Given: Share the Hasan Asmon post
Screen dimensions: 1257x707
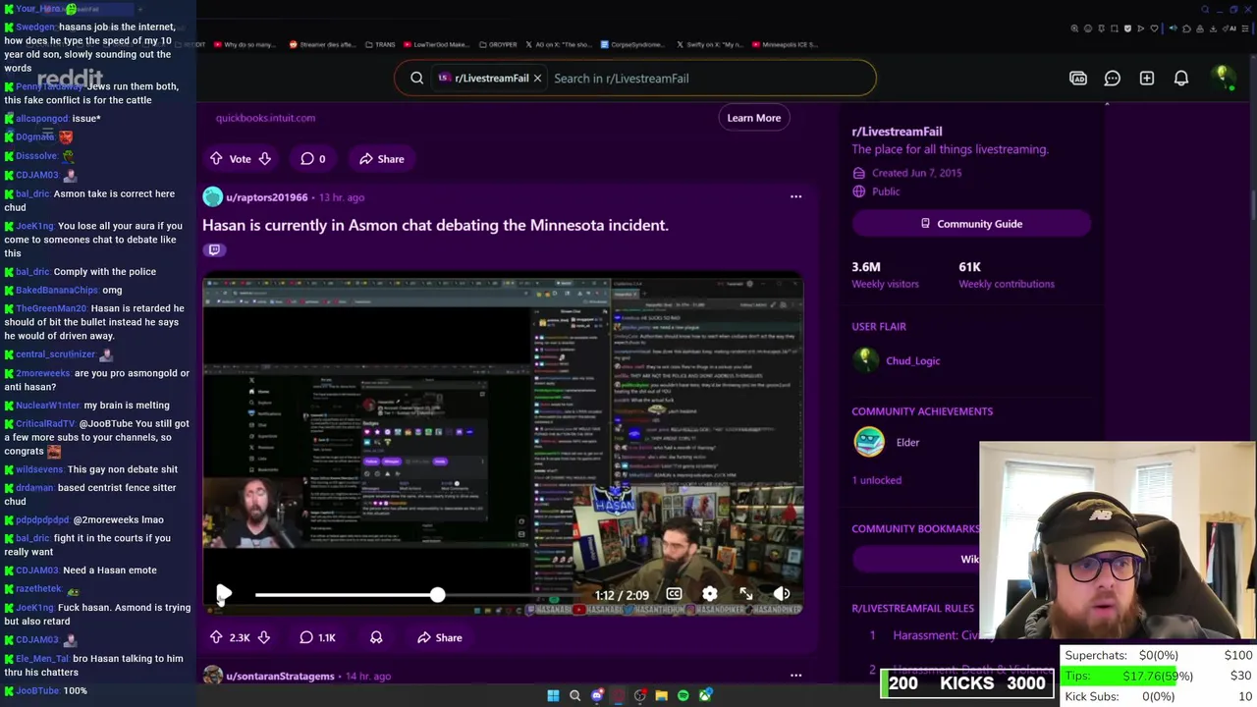Looking at the screenshot, I should pos(439,637).
